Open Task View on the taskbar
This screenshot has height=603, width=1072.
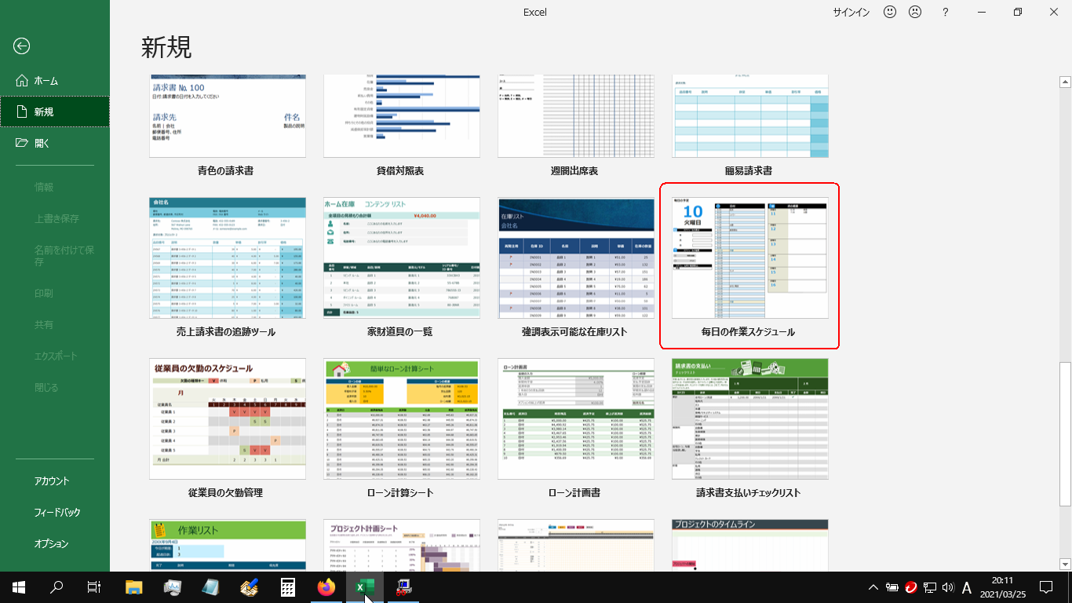click(94, 587)
